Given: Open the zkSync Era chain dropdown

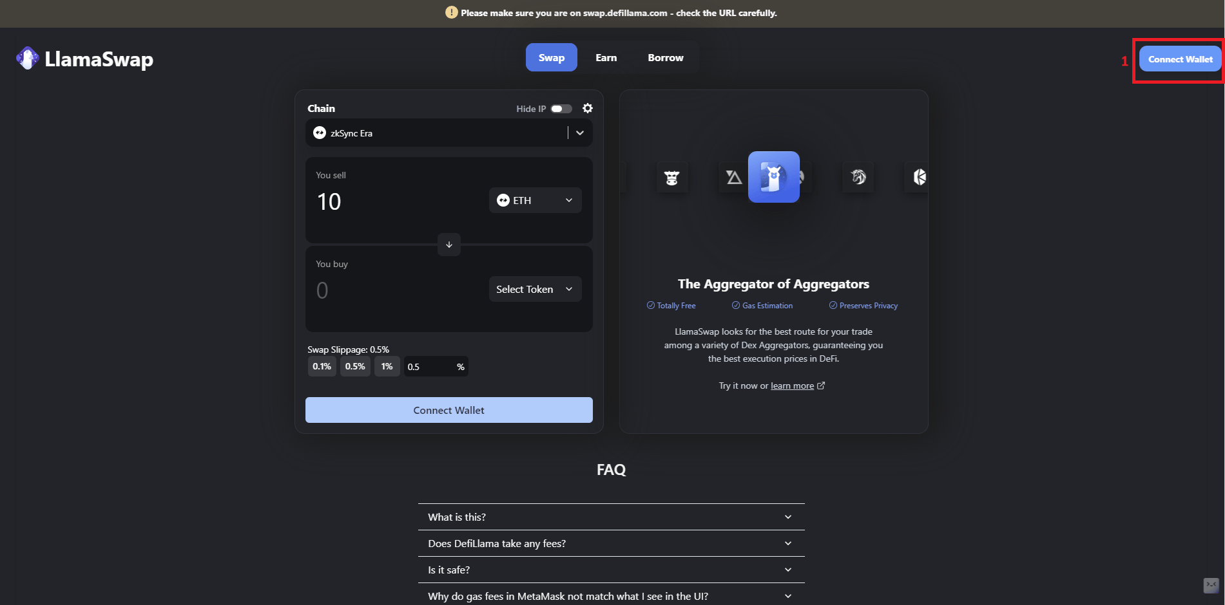Looking at the screenshot, I should (x=449, y=133).
